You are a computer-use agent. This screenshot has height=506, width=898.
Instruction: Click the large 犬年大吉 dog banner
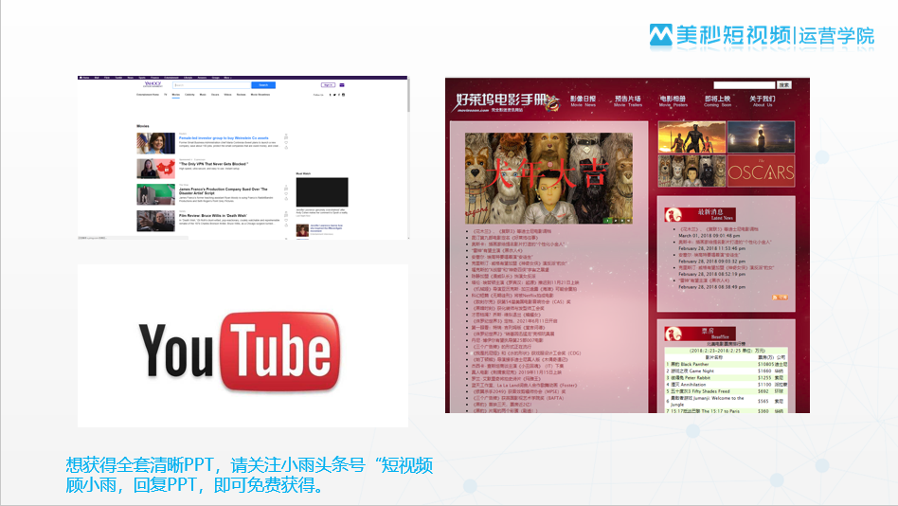548,178
